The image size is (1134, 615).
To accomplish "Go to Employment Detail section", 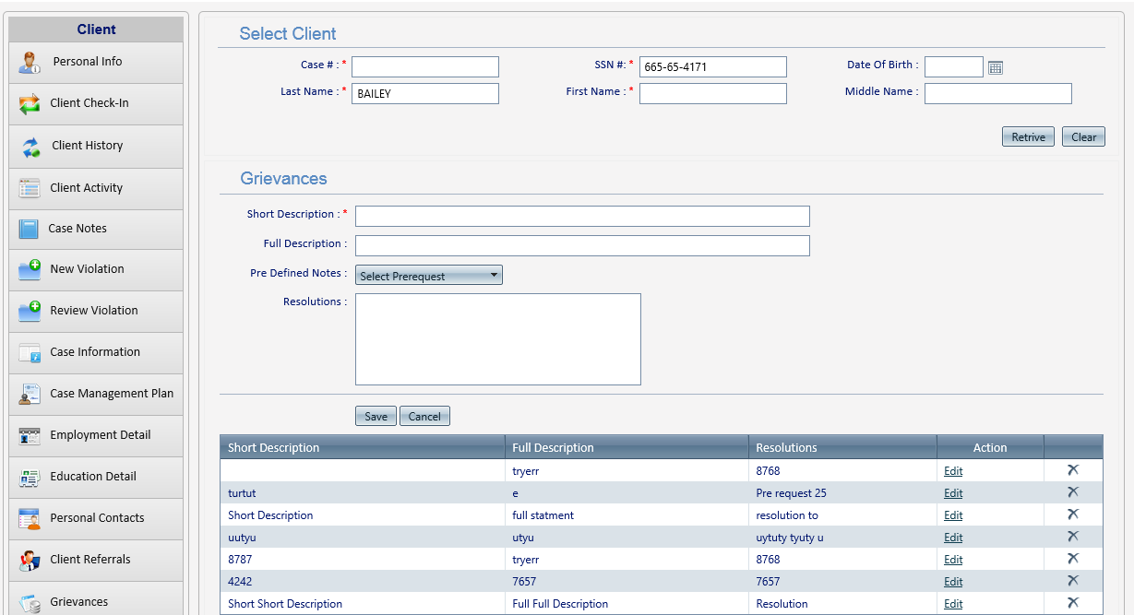I will click(x=96, y=436).
